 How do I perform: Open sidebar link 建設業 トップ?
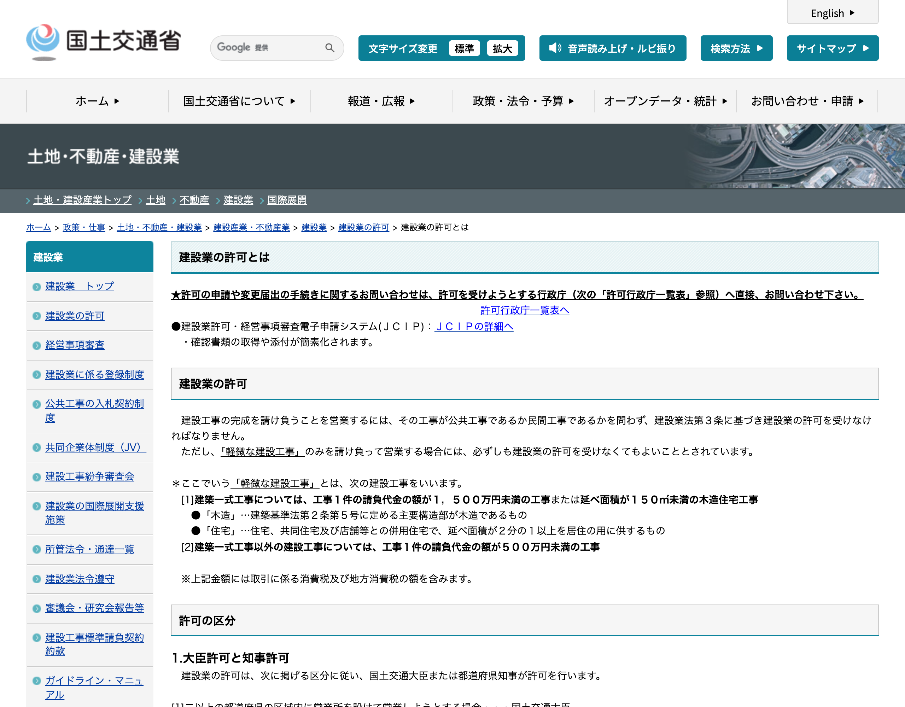pos(80,286)
